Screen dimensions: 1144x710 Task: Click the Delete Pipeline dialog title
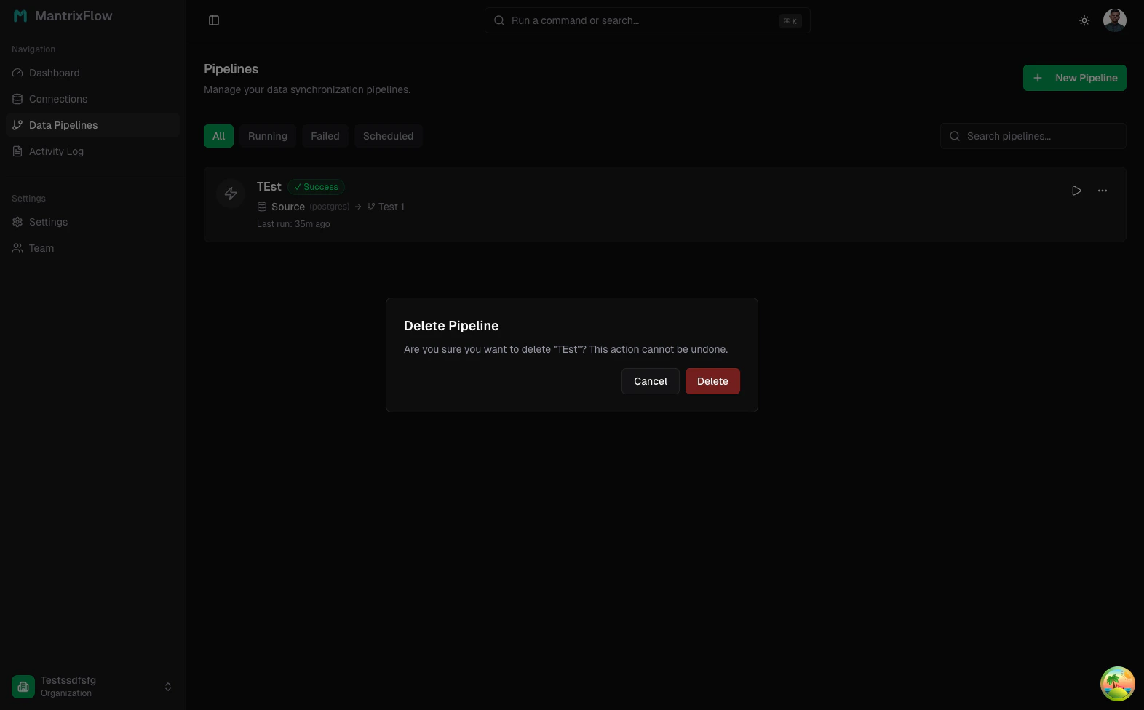pyautogui.click(x=451, y=326)
